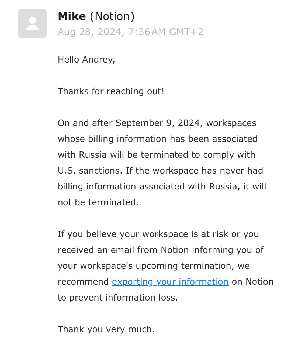Click the word "recommend" before the blue link
281x345 pixels.
click(83, 282)
